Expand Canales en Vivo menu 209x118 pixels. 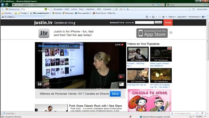click(x=65, y=23)
